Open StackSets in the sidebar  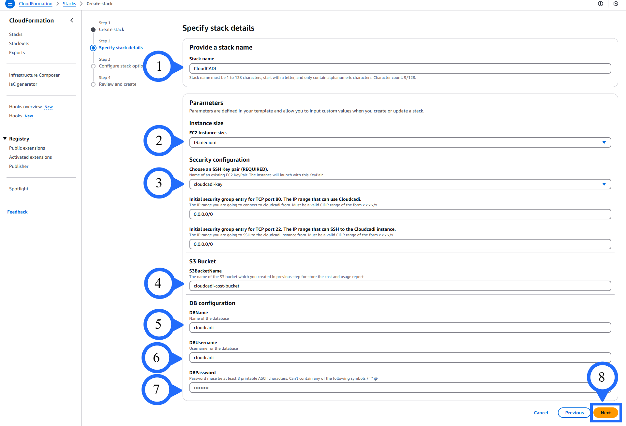[19, 43]
